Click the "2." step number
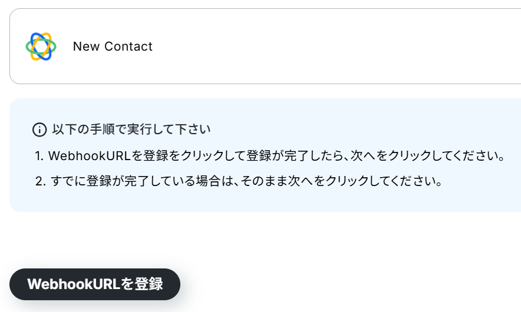Screen dimensions: 521x312 [x=40, y=181]
